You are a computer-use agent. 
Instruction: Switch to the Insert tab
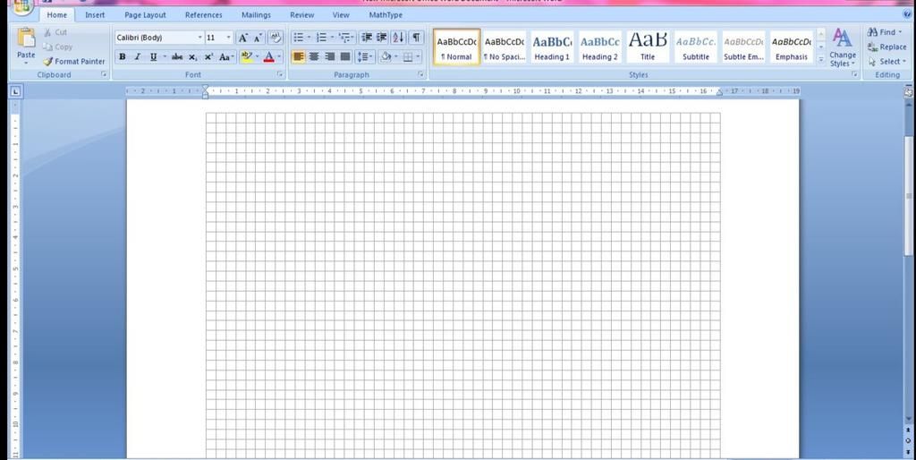pyautogui.click(x=95, y=15)
